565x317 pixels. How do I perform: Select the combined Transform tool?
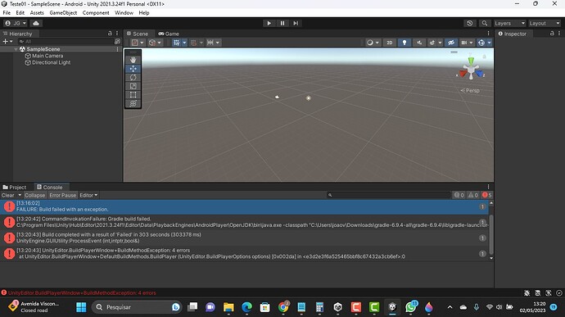click(x=133, y=103)
